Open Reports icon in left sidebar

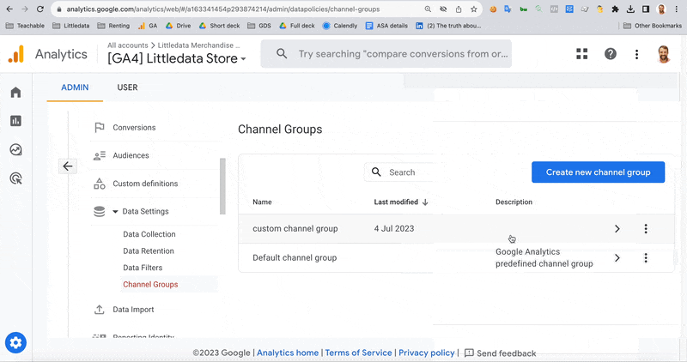click(15, 121)
